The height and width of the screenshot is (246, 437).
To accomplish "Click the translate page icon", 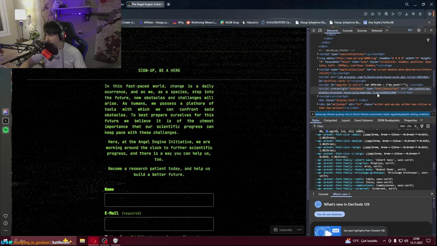I will (x=386, y=14).
